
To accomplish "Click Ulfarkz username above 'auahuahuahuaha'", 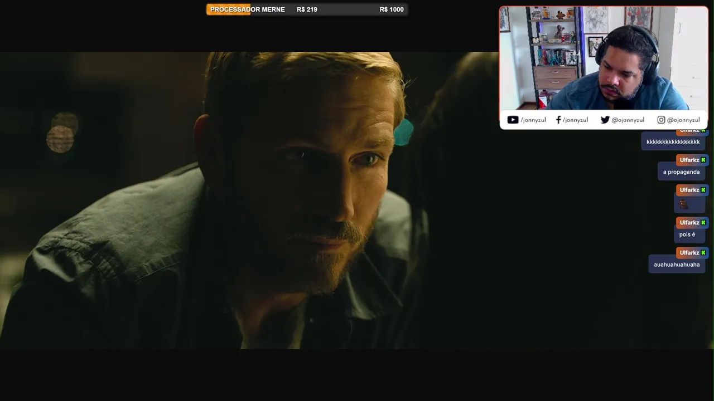I will point(689,252).
